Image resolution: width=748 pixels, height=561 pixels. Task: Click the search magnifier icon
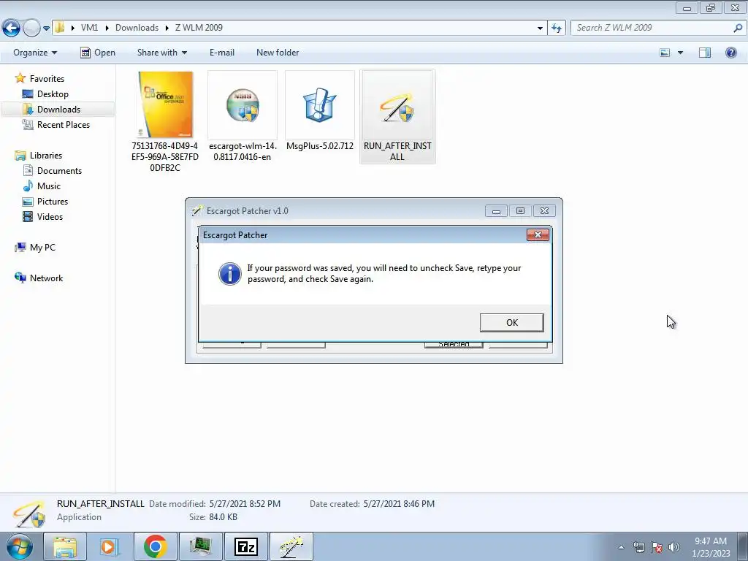pos(738,28)
